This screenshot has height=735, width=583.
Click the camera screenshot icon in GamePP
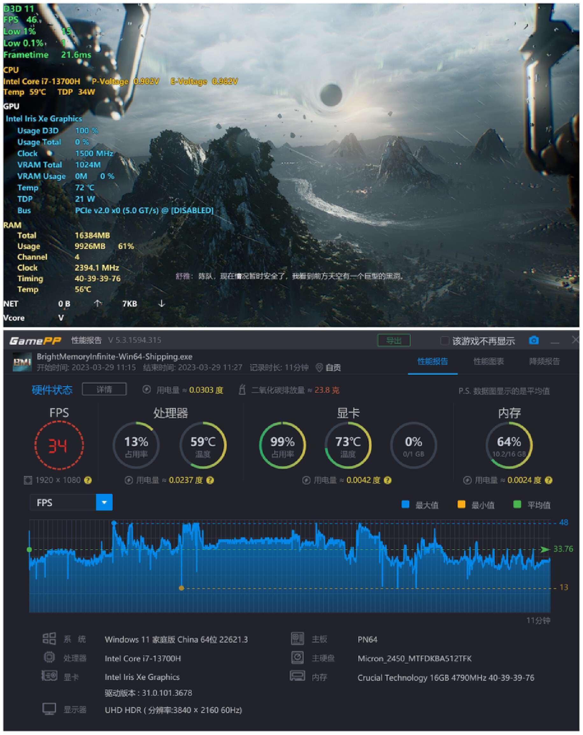[534, 340]
